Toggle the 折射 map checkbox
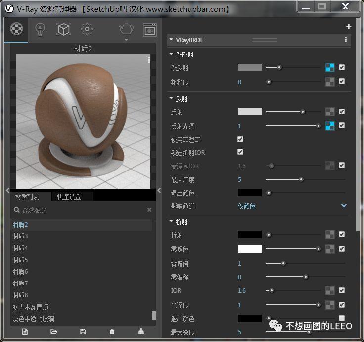 (341, 234)
